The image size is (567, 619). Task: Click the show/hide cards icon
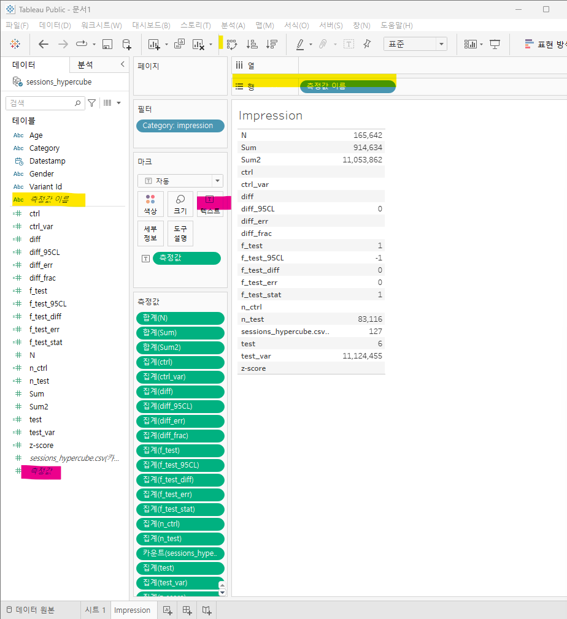(x=470, y=44)
